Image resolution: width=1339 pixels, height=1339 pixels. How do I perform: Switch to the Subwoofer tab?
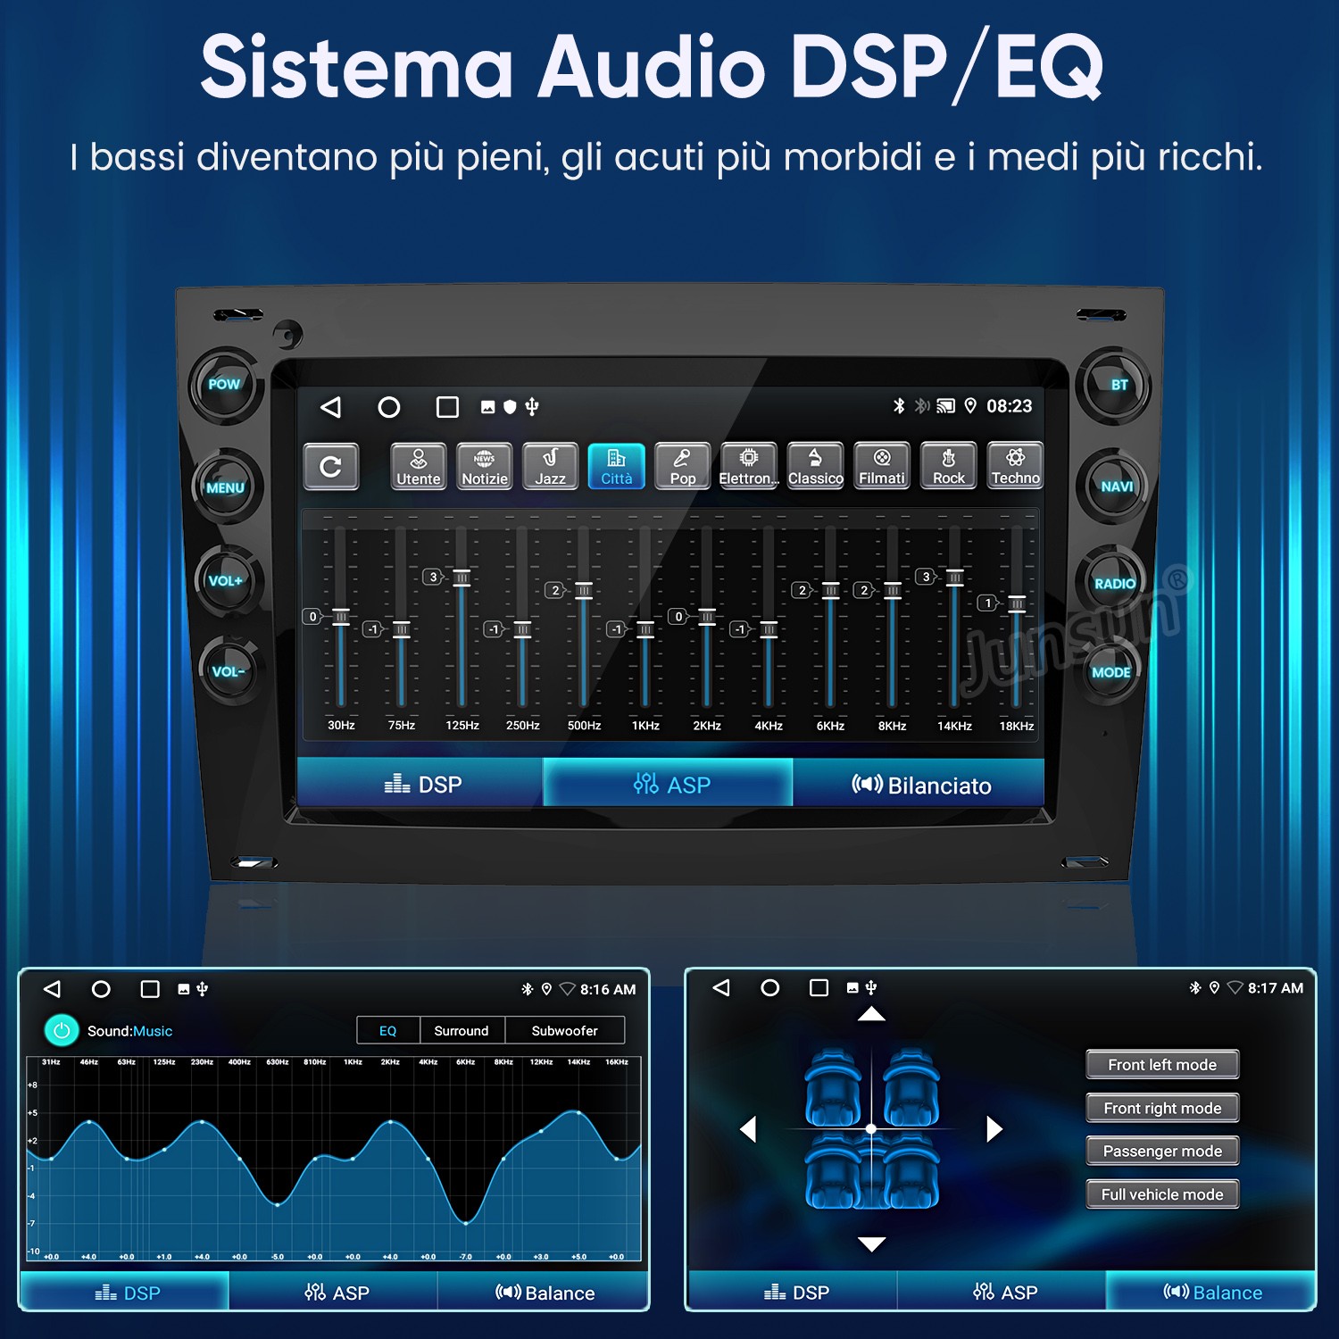point(565,1030)
